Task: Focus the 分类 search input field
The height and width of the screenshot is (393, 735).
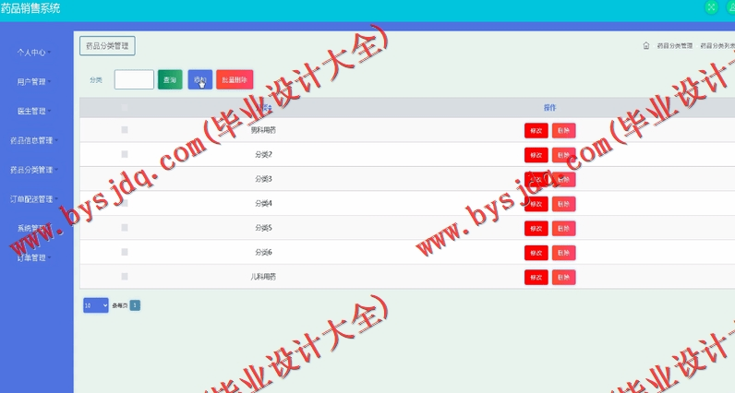Action: pyautogui.click(x=134, y=79)
